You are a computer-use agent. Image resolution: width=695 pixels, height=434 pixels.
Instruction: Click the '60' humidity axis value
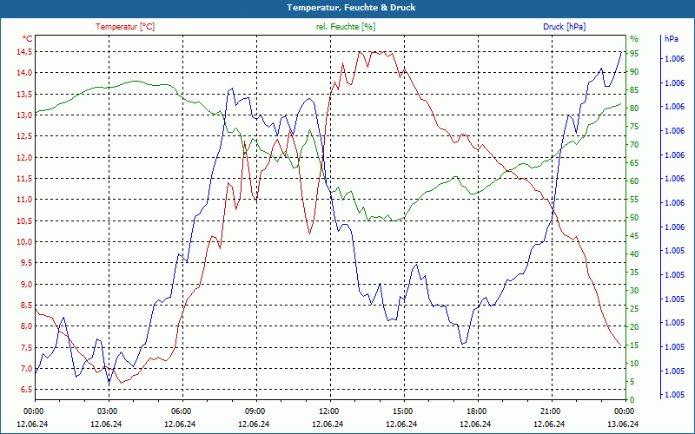click(634, 181)
